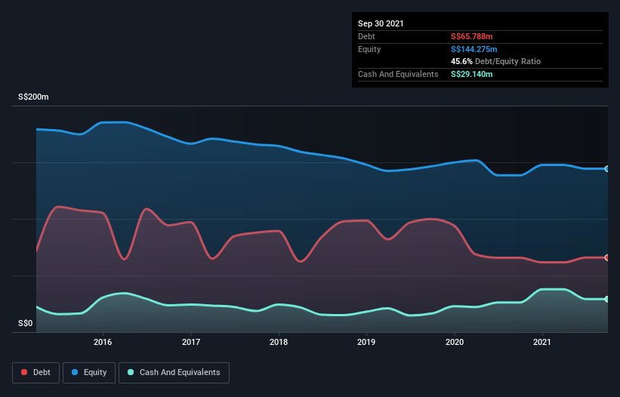Viewport: 620px width, 397px height.
Task: Toggle the Equity series legend button
Action: [89, 373]
